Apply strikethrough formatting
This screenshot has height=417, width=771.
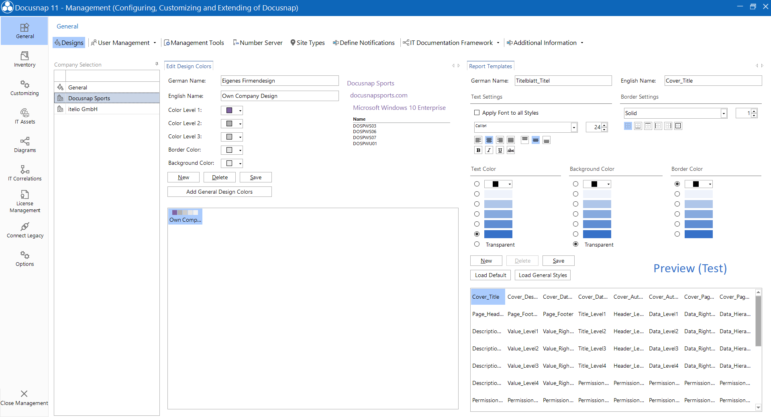coord(511,150)
